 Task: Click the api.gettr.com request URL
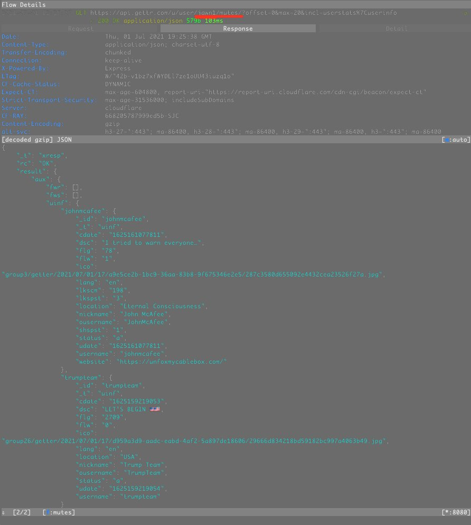(243, 13)
